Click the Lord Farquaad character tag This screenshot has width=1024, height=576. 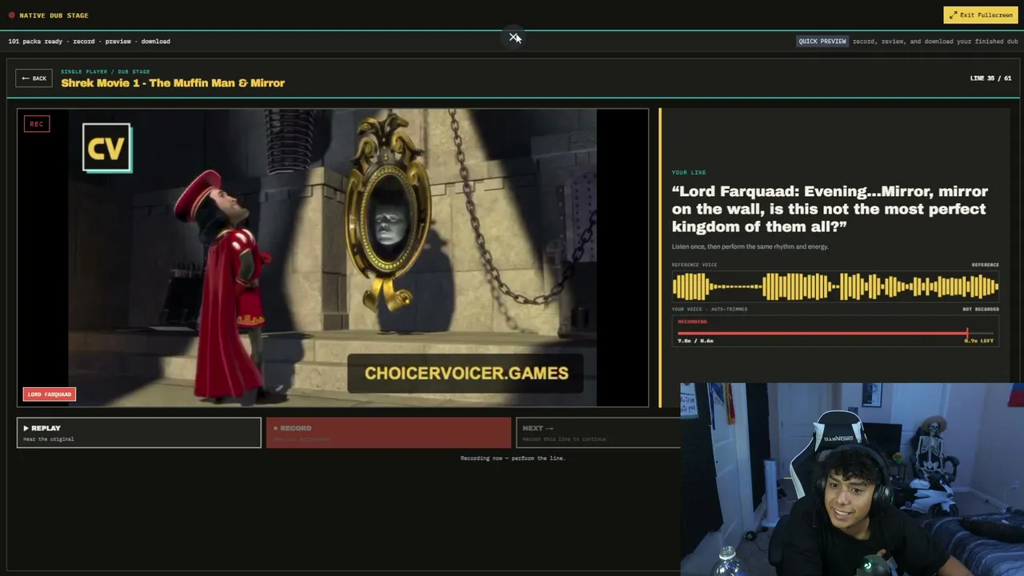click(50, 394)
